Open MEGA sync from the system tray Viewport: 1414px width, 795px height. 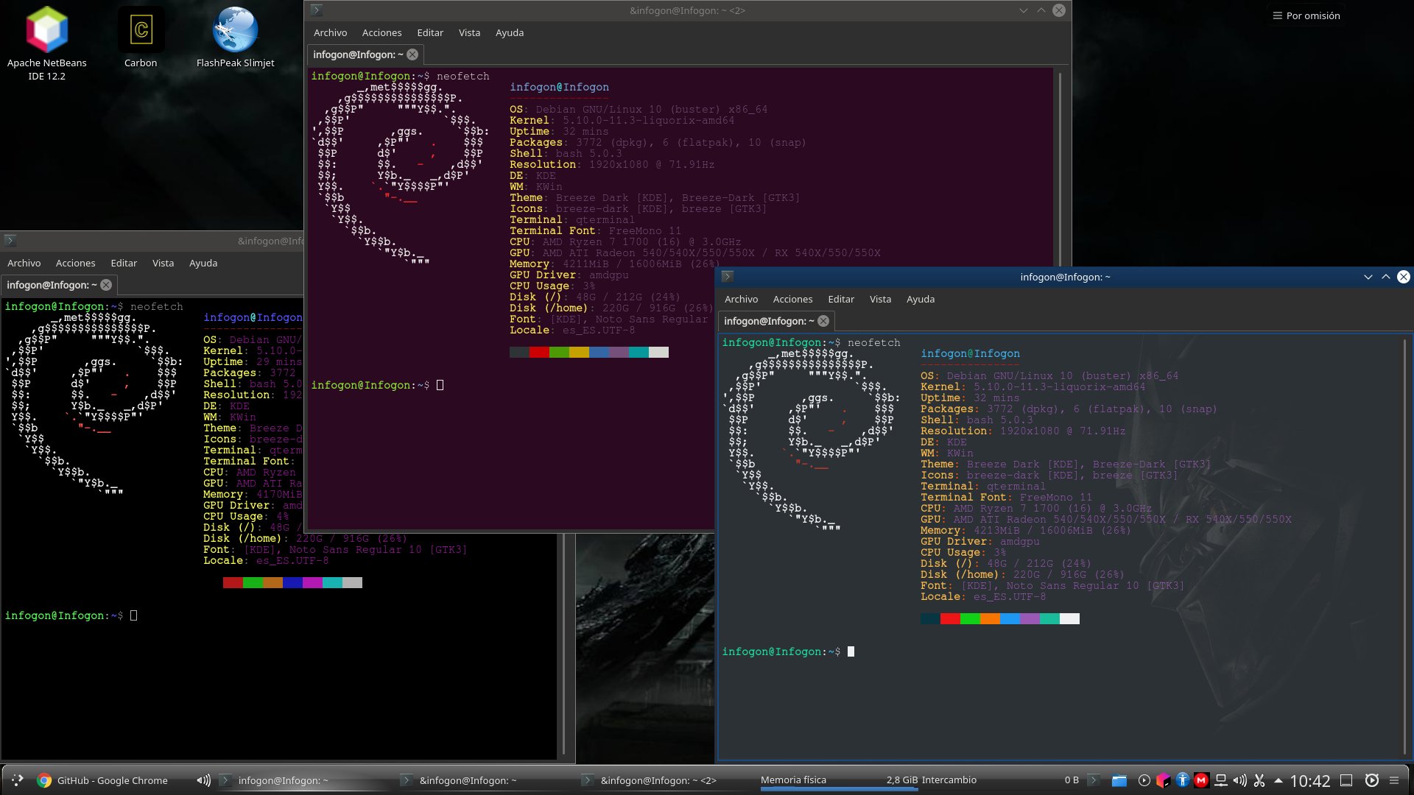coord(1200,780)
